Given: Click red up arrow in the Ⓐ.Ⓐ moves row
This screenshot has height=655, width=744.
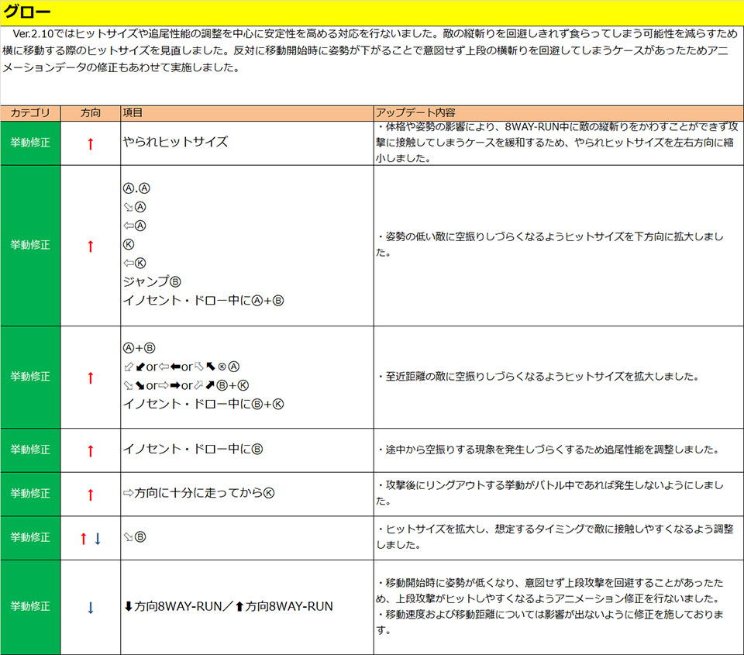Looking at the screenshot, I should point(90,246).
